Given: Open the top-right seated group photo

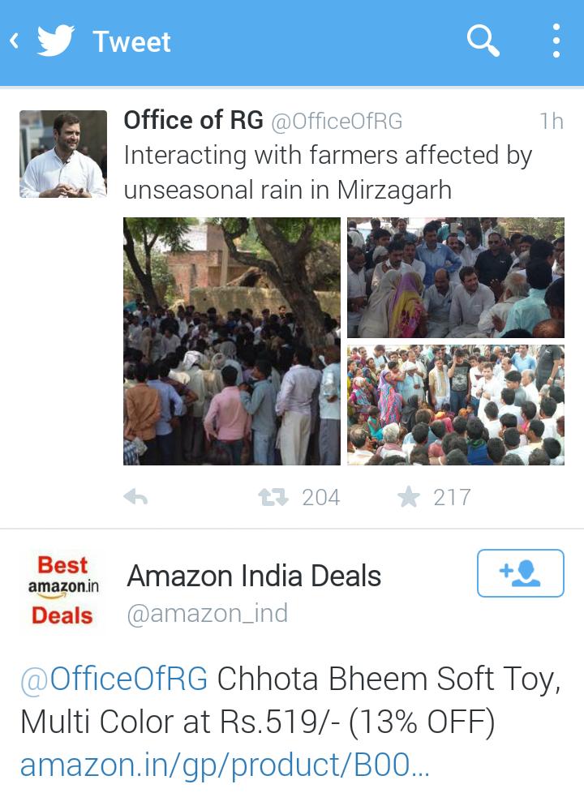Looking at the screenshot, I should (456, 277).
